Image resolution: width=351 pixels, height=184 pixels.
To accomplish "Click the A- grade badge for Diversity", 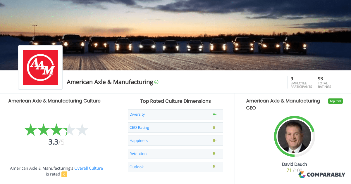I will [x=214, y=114].
